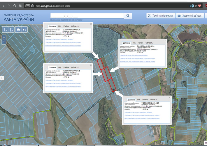Open first blue link in parcel 1120 popup
The height and width of the screenshot is (146, 207).
click(59, 39)
